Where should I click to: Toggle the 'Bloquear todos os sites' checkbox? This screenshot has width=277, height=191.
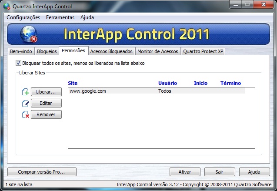18,63
